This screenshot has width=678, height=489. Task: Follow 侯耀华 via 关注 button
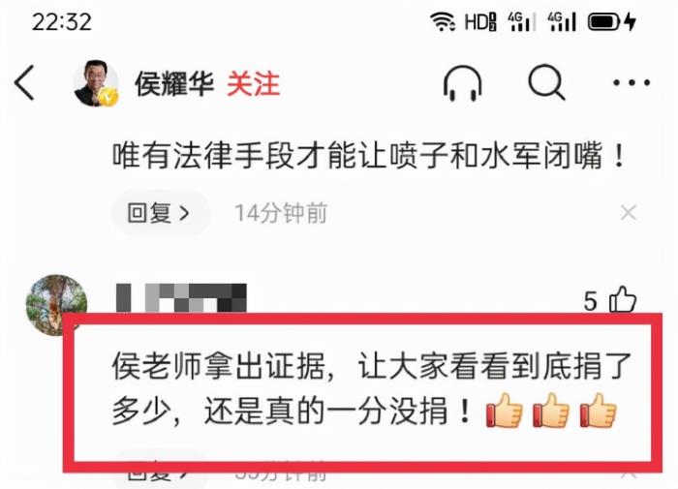click(254, 83)
